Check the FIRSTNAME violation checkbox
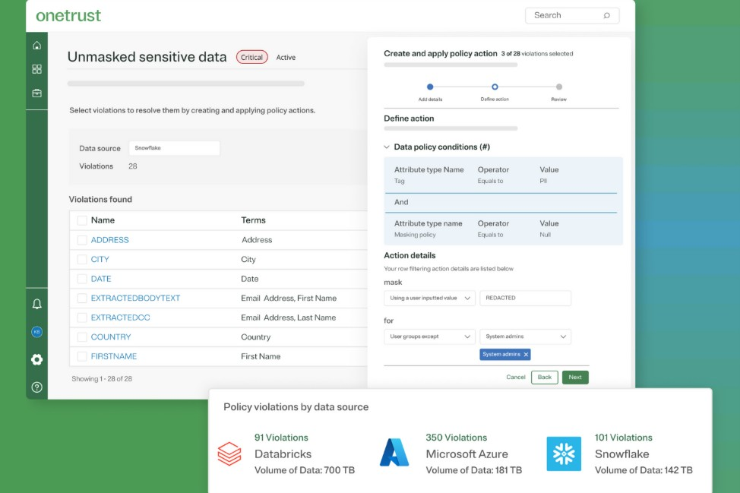Screen dimensions: 740x493 click(81, 356)
